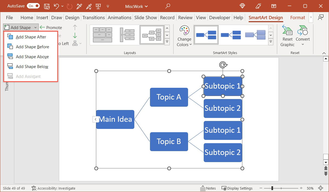Image resolution: width=329 pixels, height=192 pixels.
Task: Open the Slide Show ribbon tab
Action: [146, 17]
